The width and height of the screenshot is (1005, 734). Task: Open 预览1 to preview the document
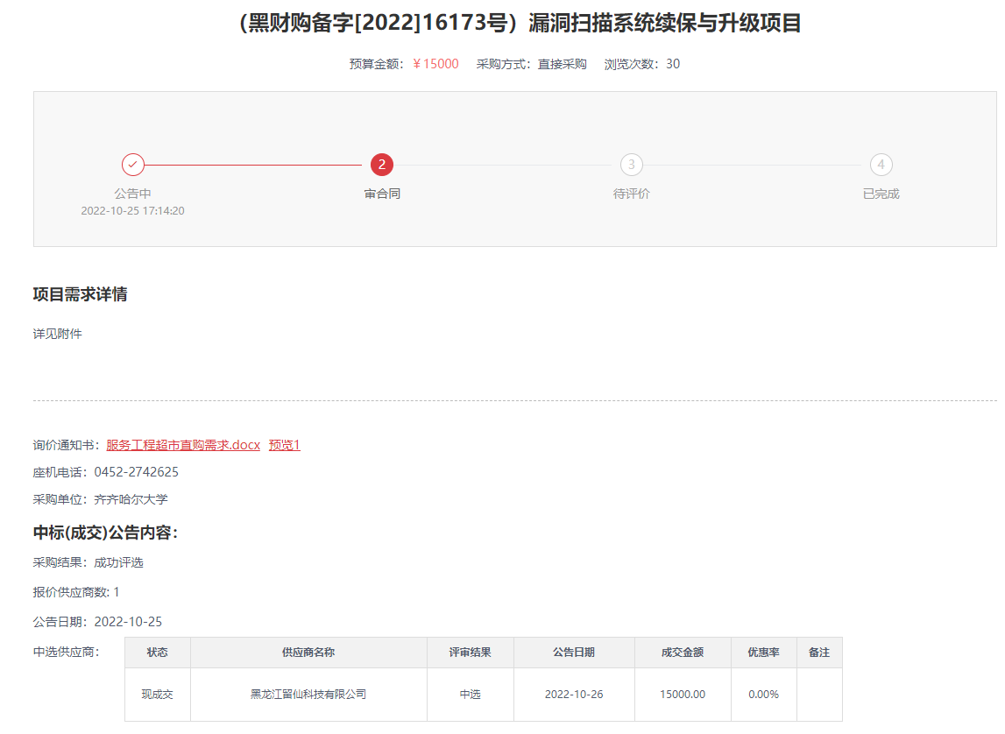pos(284,445)
